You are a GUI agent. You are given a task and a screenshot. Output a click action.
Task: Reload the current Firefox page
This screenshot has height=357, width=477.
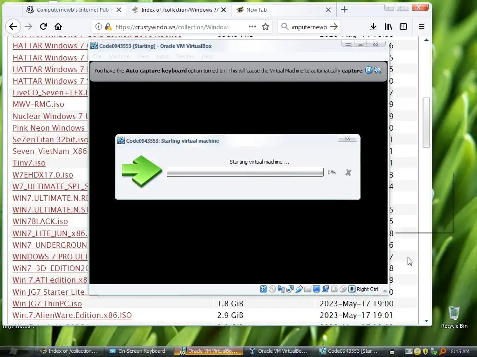pos(43,26)
